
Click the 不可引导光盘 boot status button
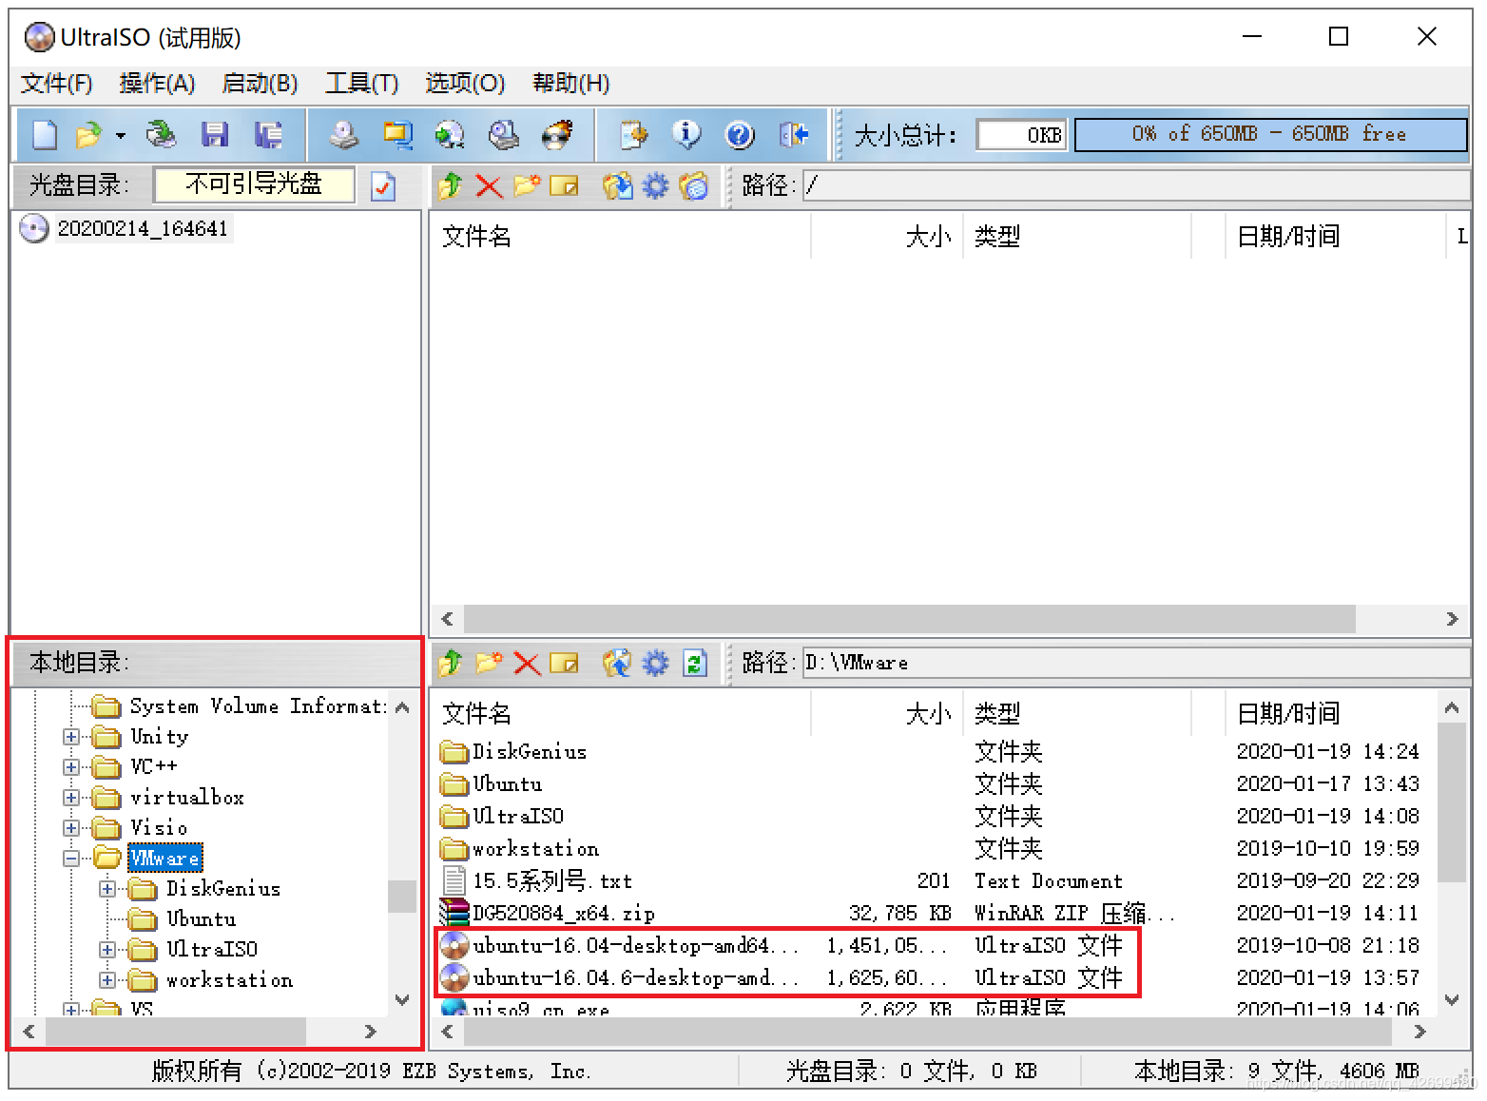pos(254,184)
